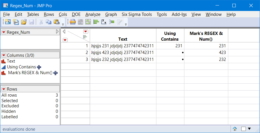This screenshot has width=260, height=133.
Task: Collapse side panels with the grid corner triangle
Action: 64,31
